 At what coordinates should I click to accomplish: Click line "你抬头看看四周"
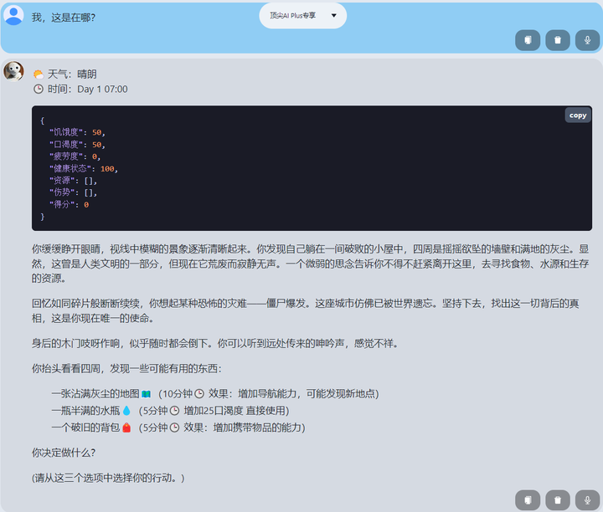pos(126,368)
